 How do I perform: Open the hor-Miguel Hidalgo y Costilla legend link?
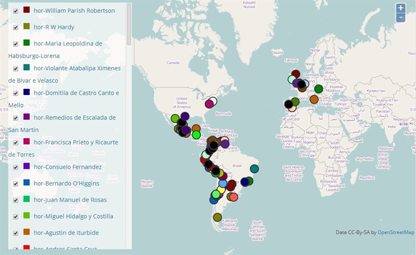(73, 216)
